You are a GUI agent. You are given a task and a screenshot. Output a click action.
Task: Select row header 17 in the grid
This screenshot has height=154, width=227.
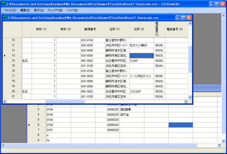pos(13,76)
